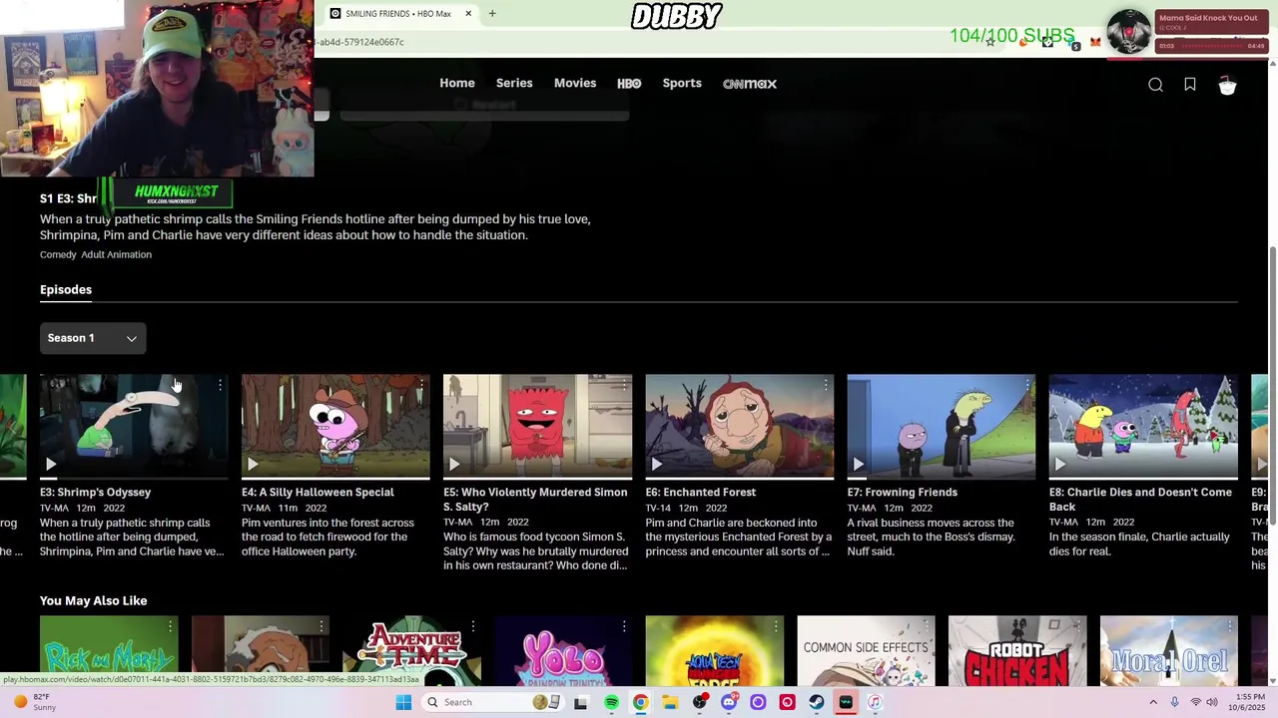Play E4: A Silly Halloween Special play icon
This screenshot has height=718, width=1278.
253,464
